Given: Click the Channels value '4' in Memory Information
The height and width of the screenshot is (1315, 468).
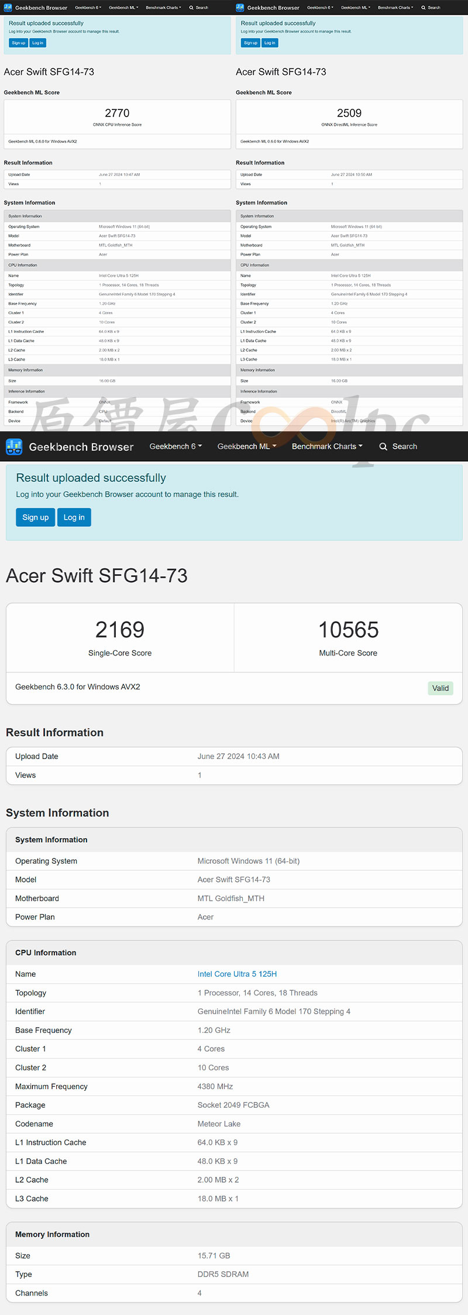Looking at the screenshot, I should [x=199, y=1293].
